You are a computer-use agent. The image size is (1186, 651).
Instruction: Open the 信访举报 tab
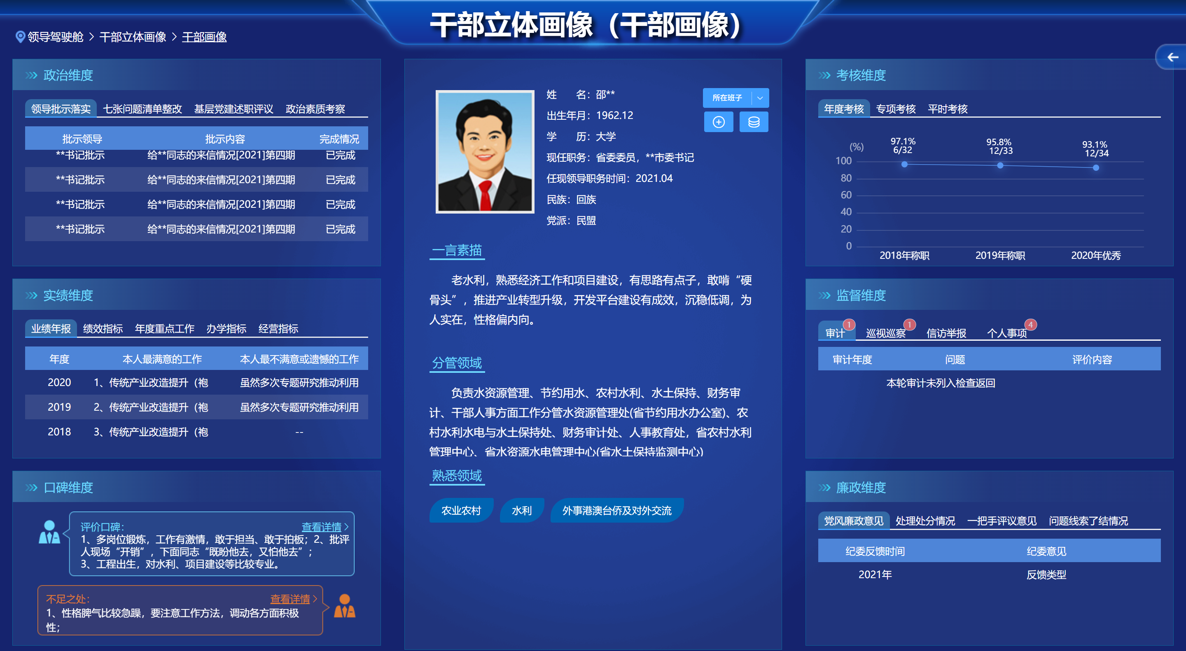click(946, 333)
